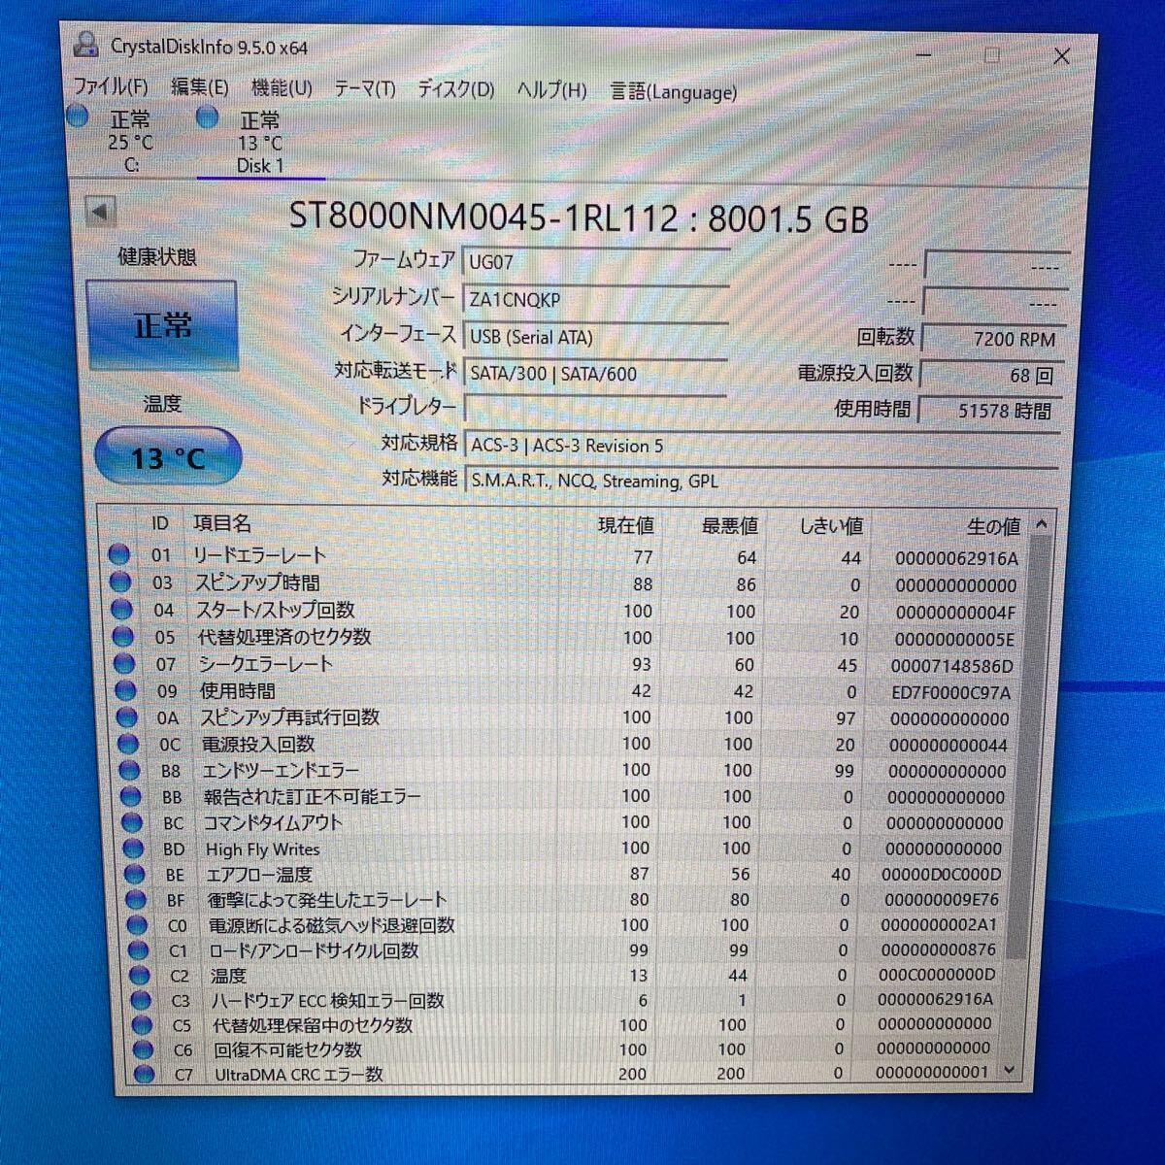Open the ヘルプ(H) menu
Image resolution: width=1165 pixels, height=1165 pixels.
tap(551, 90)
